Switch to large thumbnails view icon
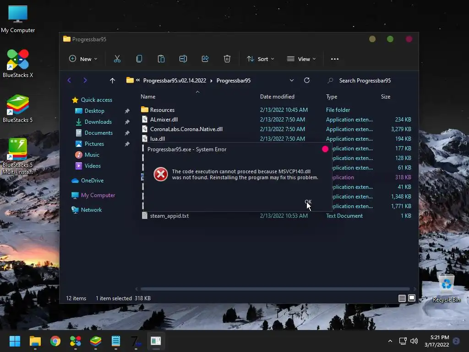This screenshot has width=469, height=352. point(412,298)
